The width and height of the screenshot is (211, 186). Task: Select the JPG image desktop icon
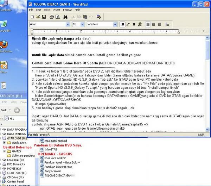[4, 67]
